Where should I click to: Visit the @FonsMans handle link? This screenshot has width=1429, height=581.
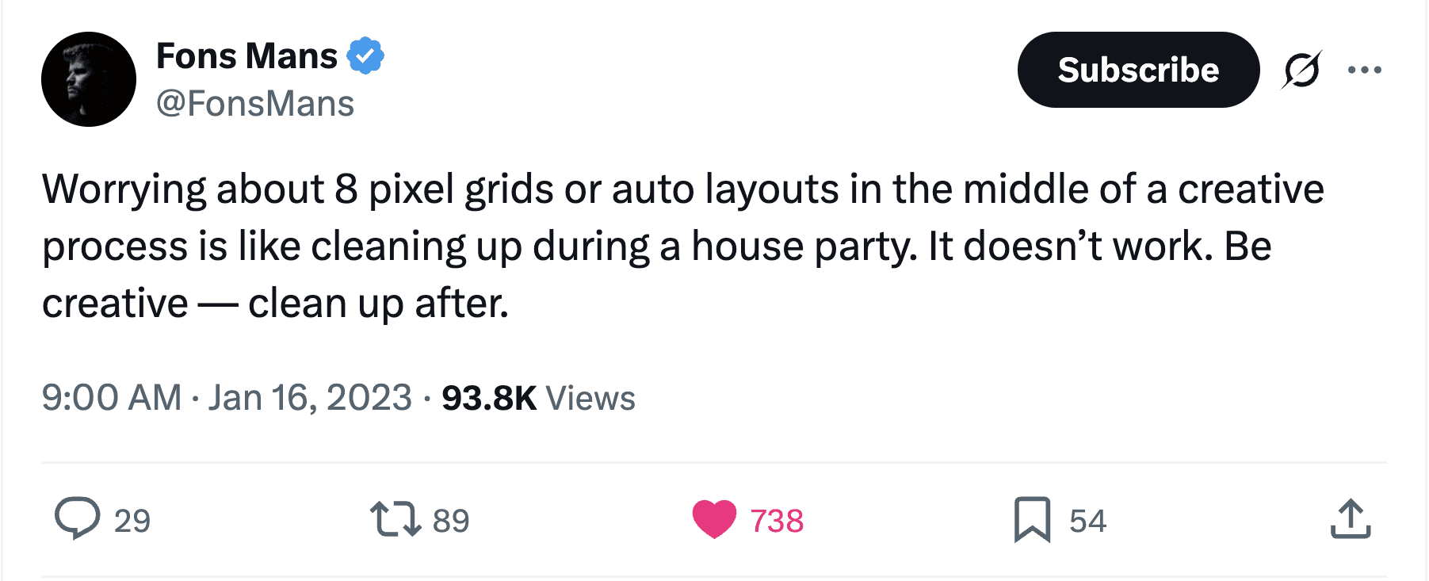(255, 104)
